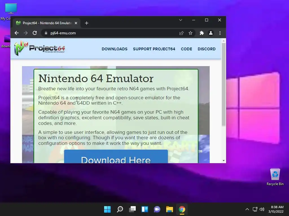This screenshot has width=289, height=216.
Task: Close the Project64 browser tab
Action: [x=76, y=23]
